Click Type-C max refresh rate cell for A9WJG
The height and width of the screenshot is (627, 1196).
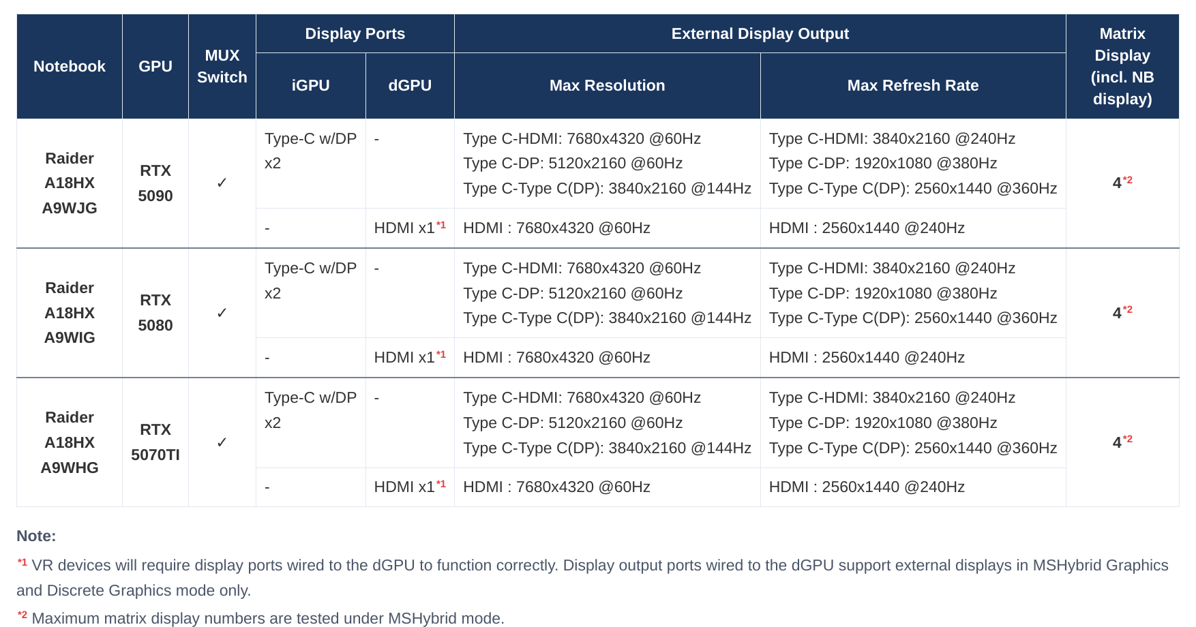point(913,164)
